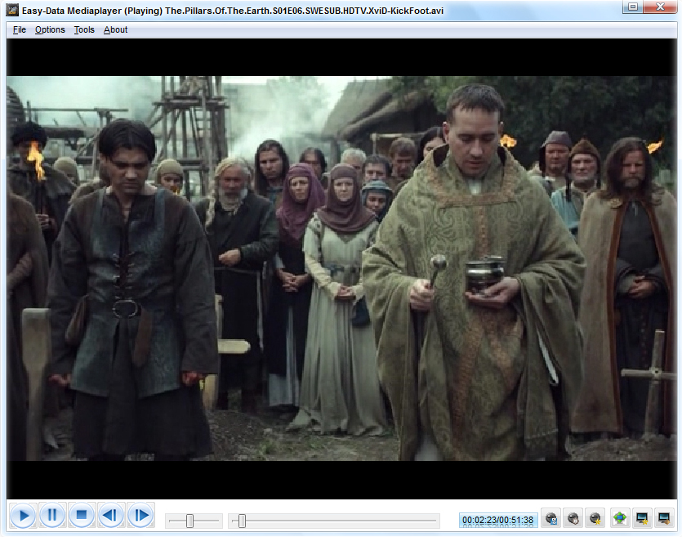Click the elapsed time display 00:02:23/00:51:38
Image resolution: width=682 pixels, height=537 pixels.
point(498,520)
